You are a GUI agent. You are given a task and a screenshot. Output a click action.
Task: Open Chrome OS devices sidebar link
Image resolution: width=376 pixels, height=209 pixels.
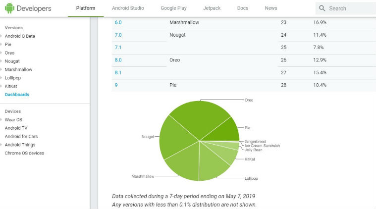point(24,153)
